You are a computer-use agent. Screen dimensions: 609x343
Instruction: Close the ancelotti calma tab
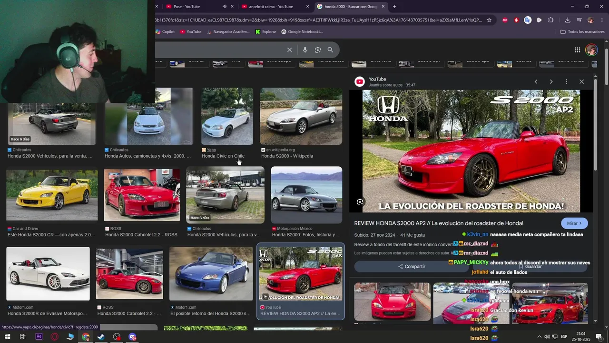tap(307, 7)
